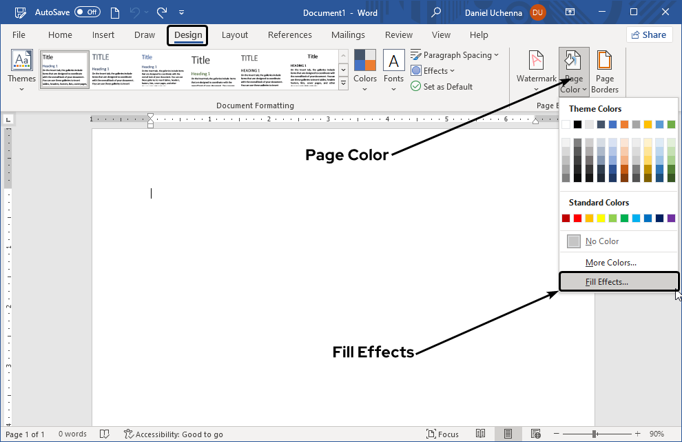
Task: Click the word count in the status bar
Action: click(72, 434)
